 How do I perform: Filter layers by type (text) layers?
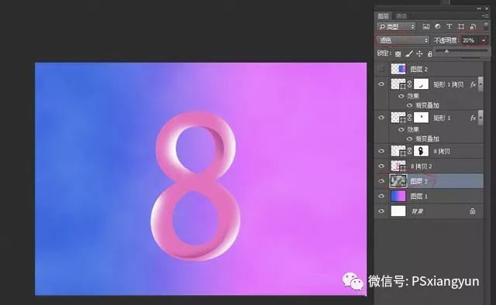point(449,26)
